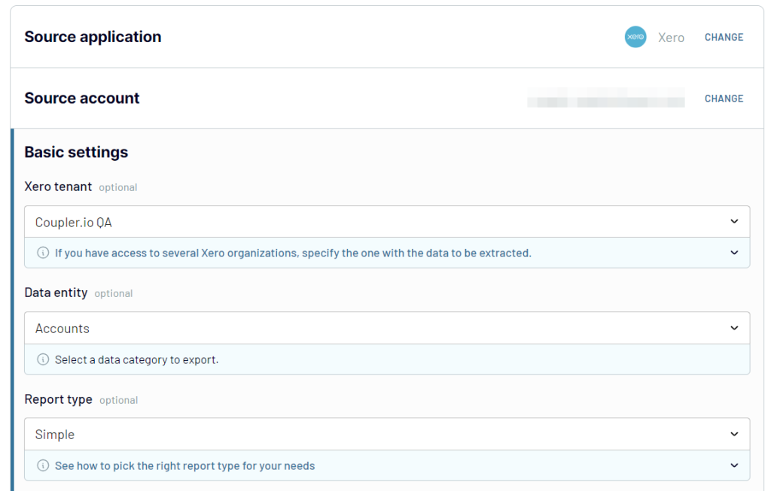771x491 pixels.
Task: Click the Basic settings heading
Action: coord(76,152)
